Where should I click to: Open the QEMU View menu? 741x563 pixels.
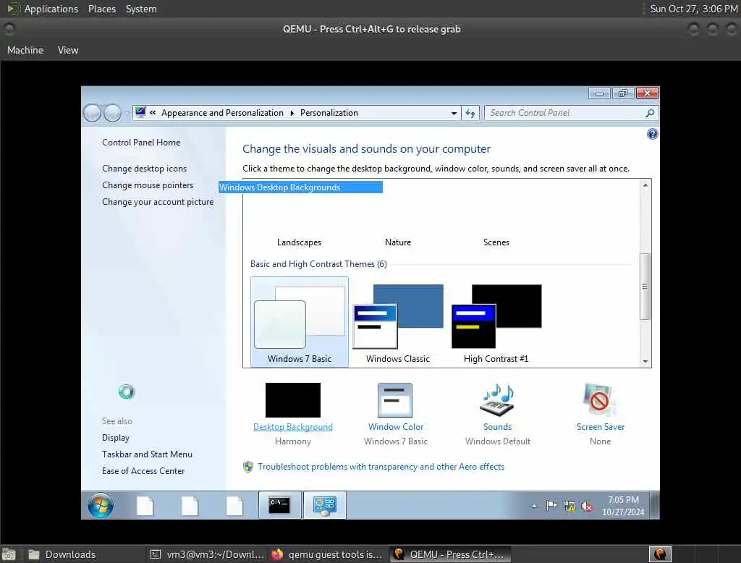click(68, 50)
